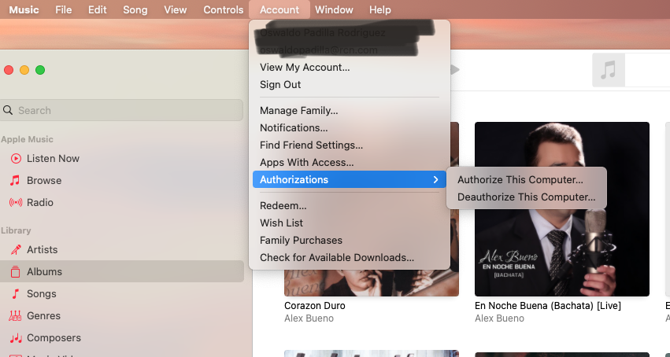
Task: Click the Genres label in Library
Action: [43, 316]
